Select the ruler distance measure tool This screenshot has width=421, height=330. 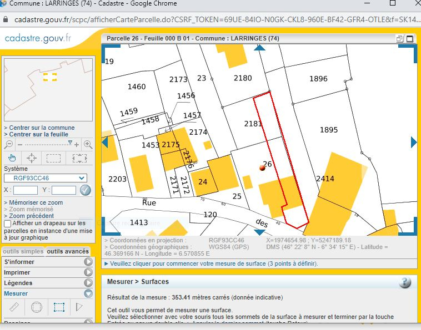pyautogui.click(x=14, y=307)
